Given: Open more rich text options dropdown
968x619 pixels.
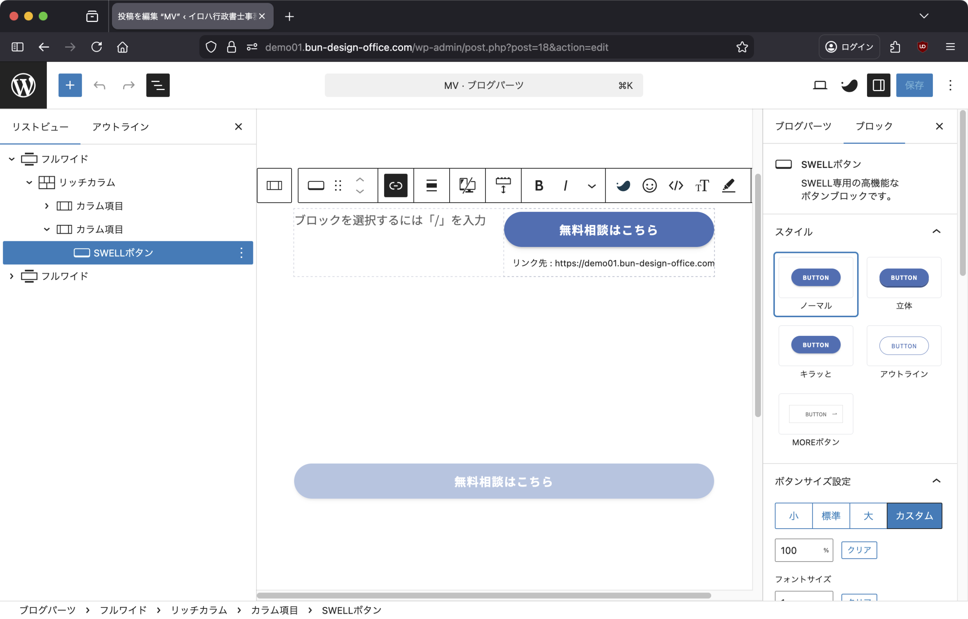Looking at the screenshot, I should click(x=591, y=186).
